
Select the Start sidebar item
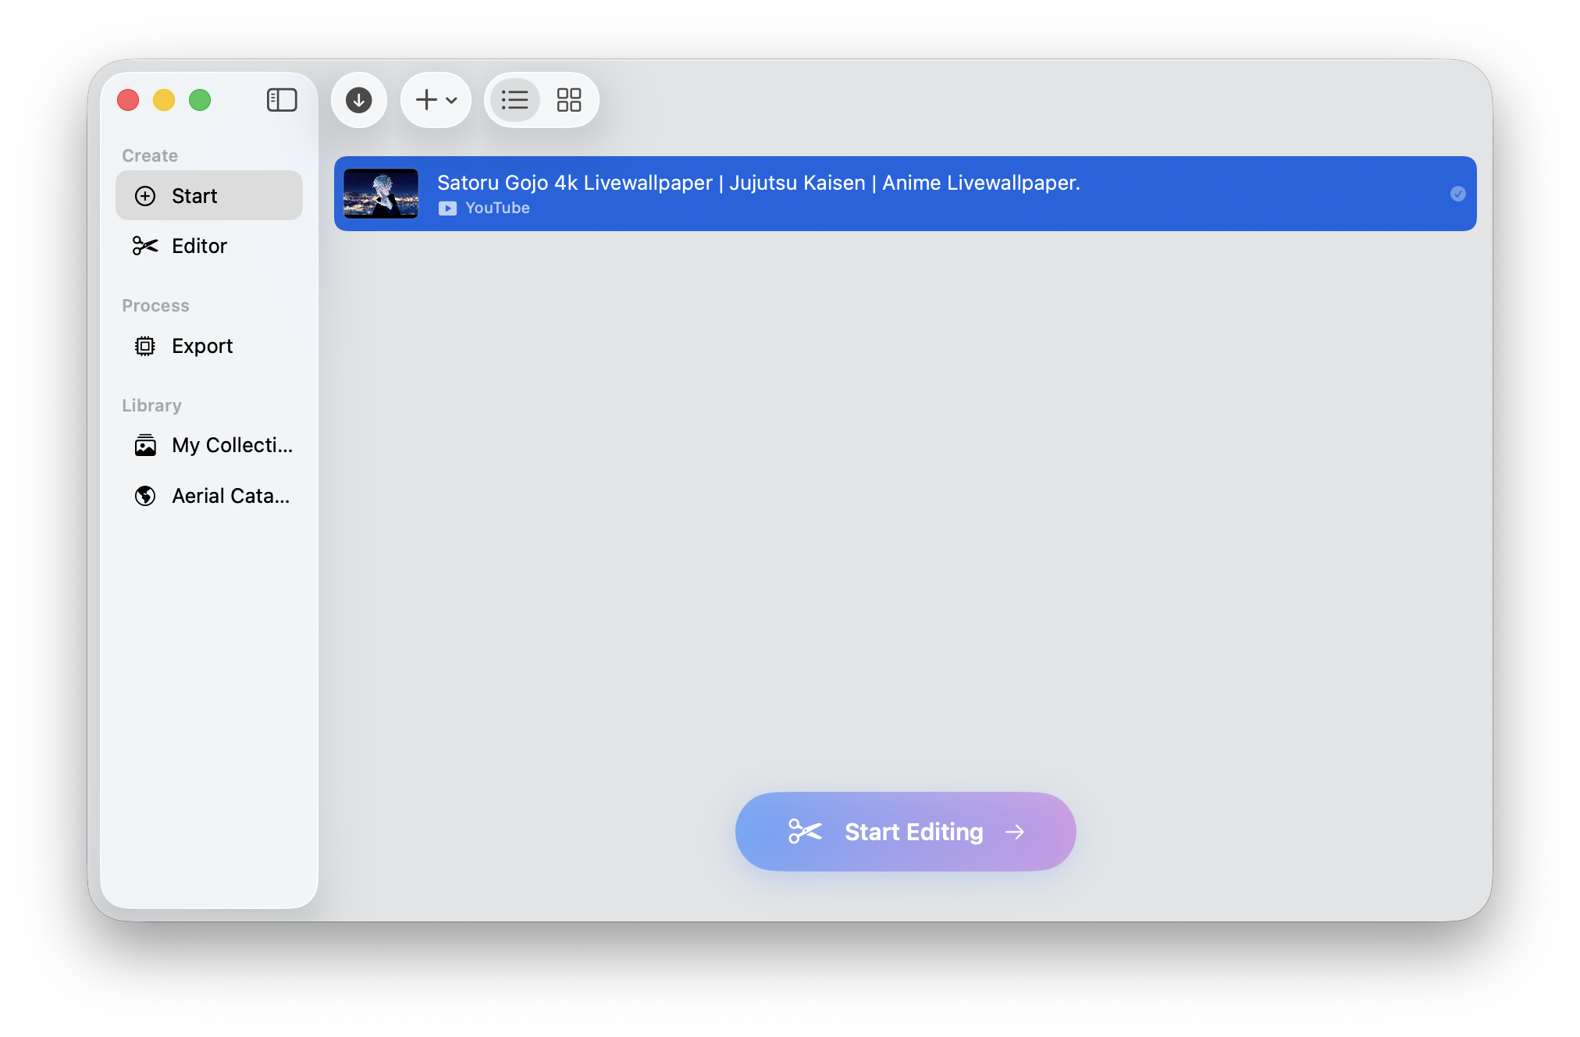pyautogui.click(x=194, y=196)
